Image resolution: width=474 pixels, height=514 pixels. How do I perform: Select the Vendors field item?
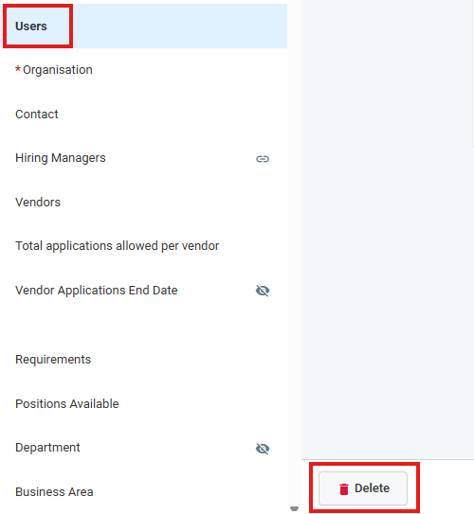[145, 202]
